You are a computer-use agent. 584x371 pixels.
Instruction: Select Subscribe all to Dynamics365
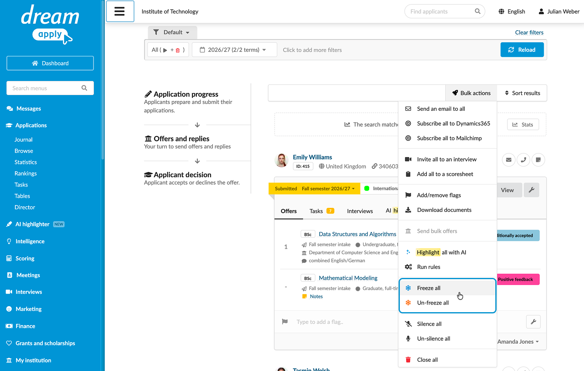(x=447, y=123)
